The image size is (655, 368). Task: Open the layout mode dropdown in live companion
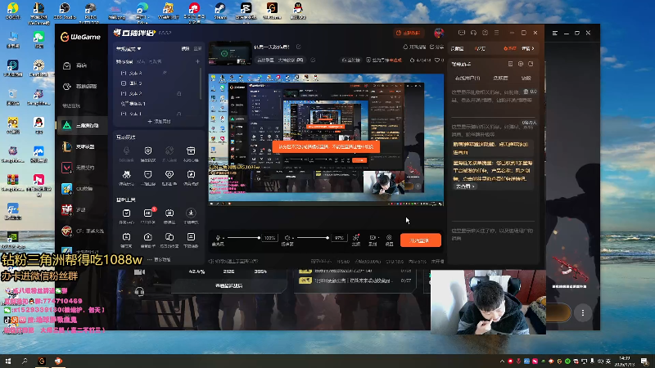[x=129, y=49]
